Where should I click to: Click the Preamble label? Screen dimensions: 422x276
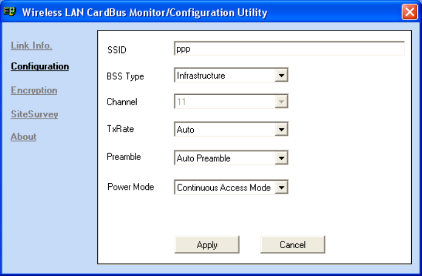click(x=124, y=157)
